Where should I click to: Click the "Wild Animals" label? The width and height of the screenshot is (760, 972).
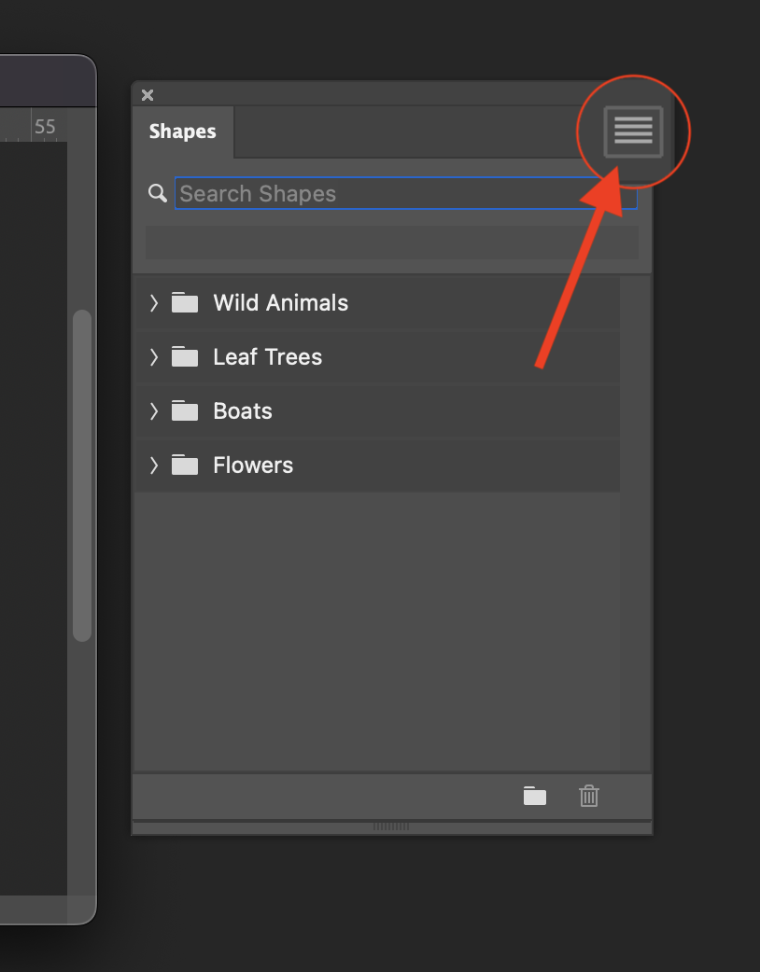pyautogui.click(x=280, y=303)
